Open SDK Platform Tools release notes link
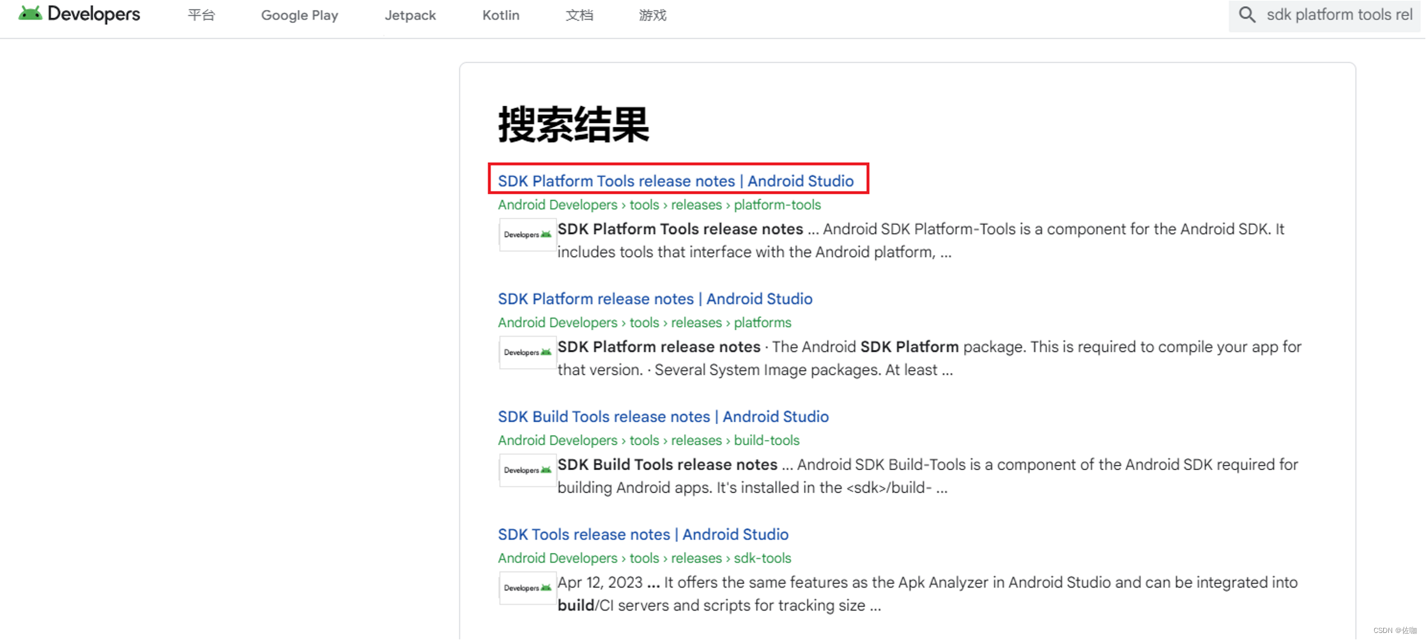The height and width of the screenshot is (640, 1426). (x=676, y=181)
